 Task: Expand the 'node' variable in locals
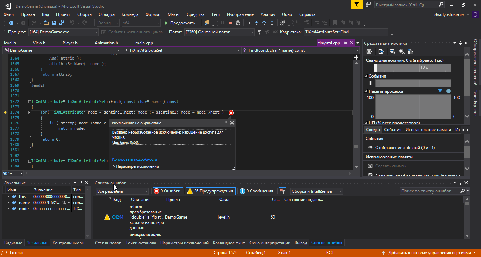8,209
